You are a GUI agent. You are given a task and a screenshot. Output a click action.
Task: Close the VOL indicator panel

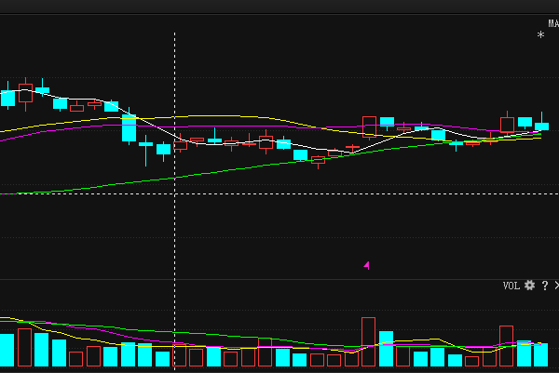556,286
